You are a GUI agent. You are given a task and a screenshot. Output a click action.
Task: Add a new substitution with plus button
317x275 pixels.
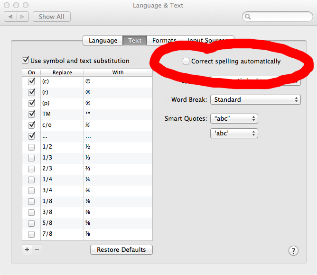click(27, 249)
